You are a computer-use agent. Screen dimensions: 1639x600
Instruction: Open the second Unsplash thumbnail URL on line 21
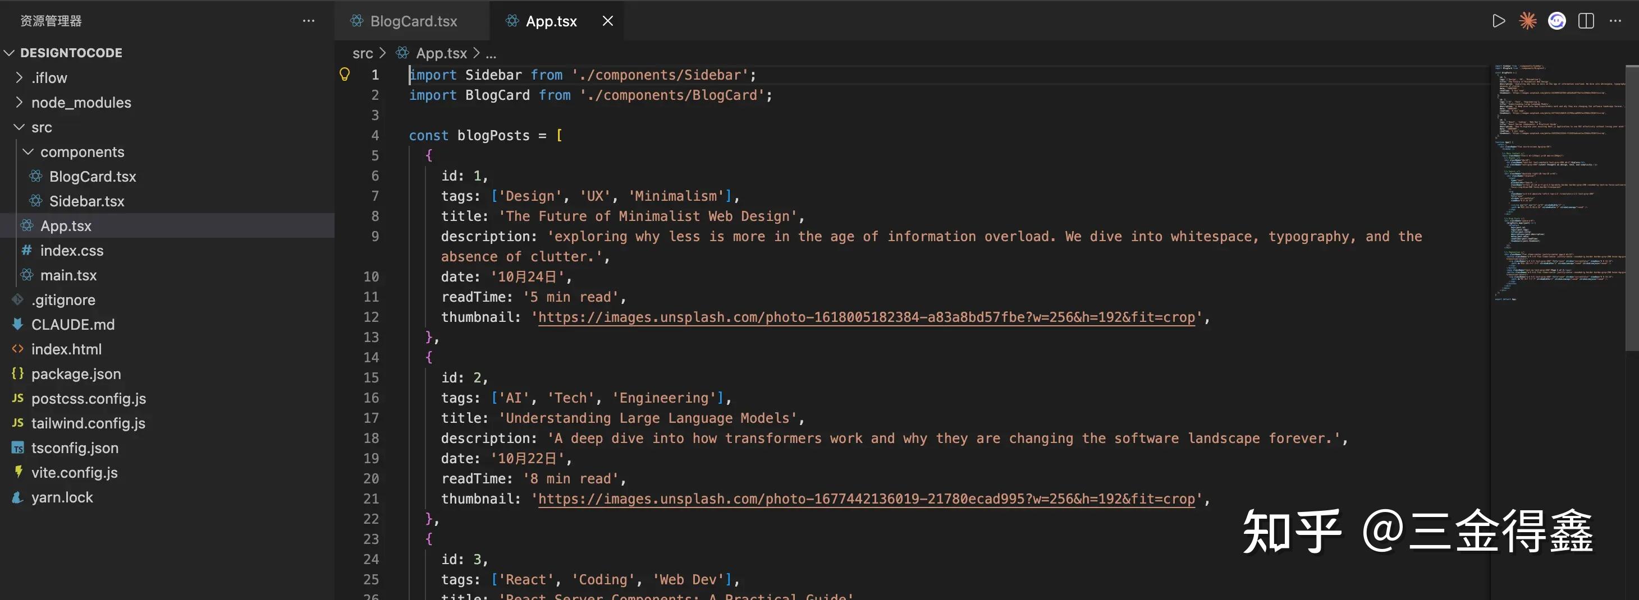867,499
